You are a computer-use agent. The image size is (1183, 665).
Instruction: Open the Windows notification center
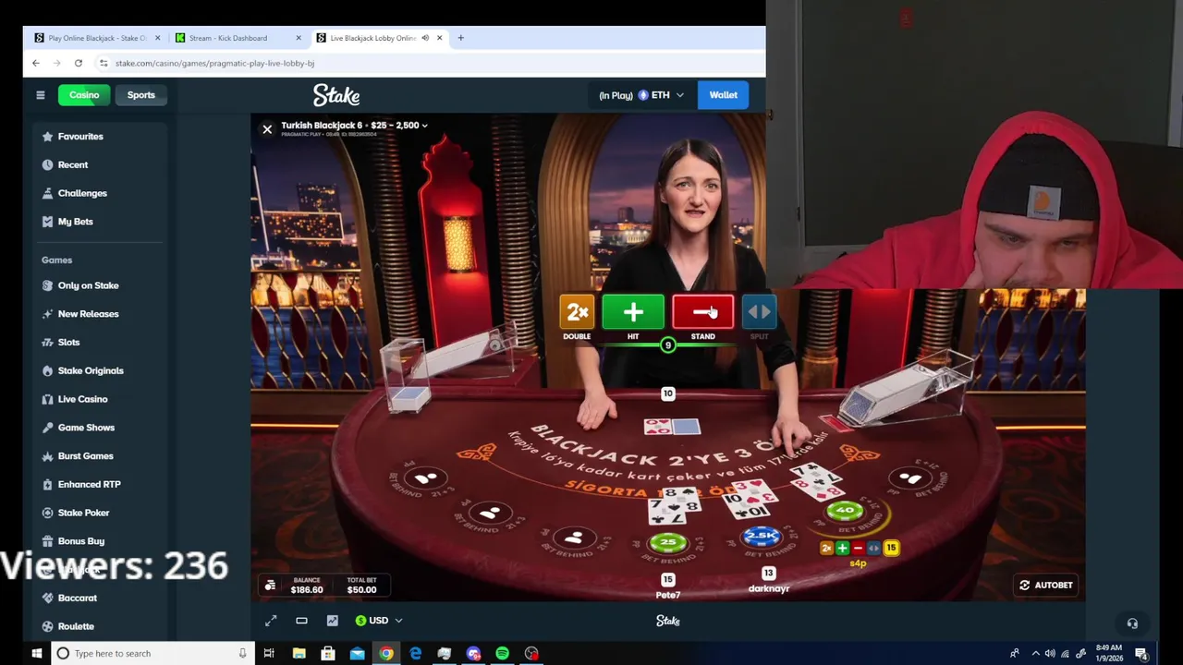coord(1141,653)
